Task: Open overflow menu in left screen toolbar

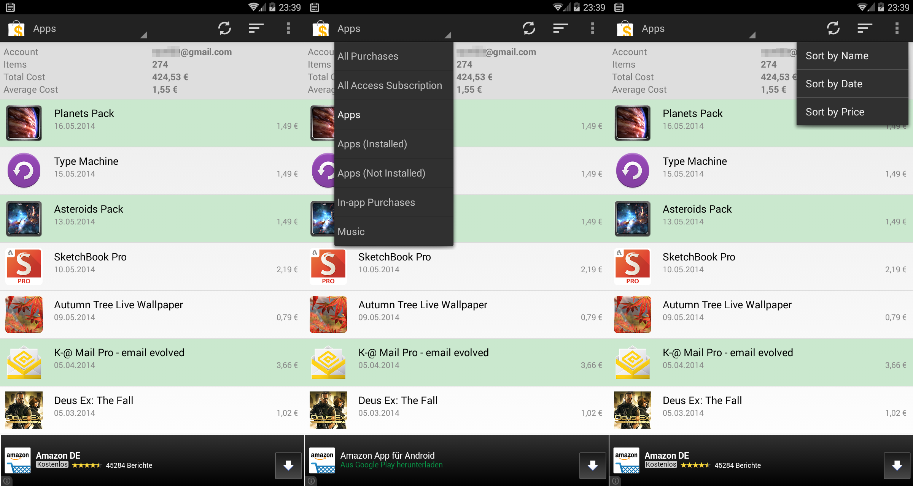Action: 288,28
